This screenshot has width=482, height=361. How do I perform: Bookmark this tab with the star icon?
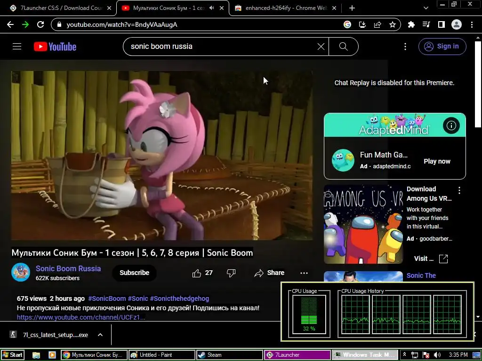point(393,24)
